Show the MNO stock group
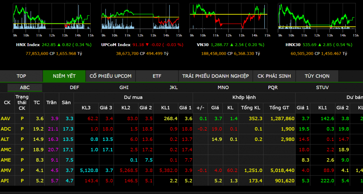This screenshot has height=194, width=363. click(223, 87)
